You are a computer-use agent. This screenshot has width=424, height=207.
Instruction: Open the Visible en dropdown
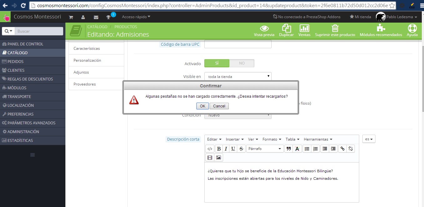pos(238,76)
